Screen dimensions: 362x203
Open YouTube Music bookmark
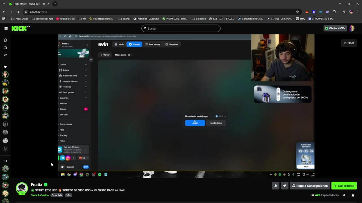[x=66, y=19]
